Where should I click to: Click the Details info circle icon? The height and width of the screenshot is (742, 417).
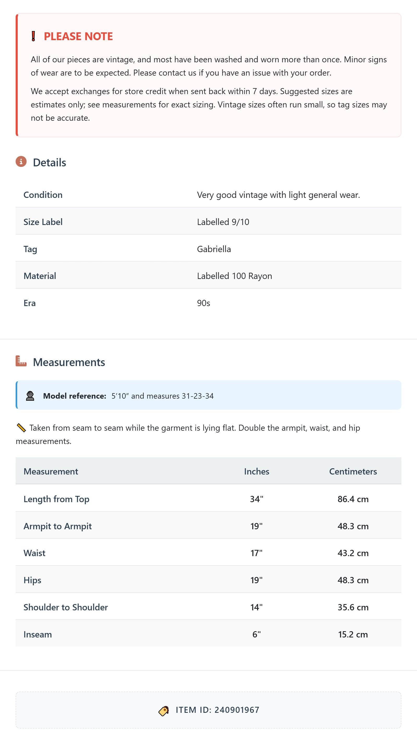[21, 162]
